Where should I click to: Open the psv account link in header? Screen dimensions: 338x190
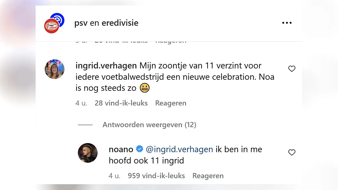(81, 23)
